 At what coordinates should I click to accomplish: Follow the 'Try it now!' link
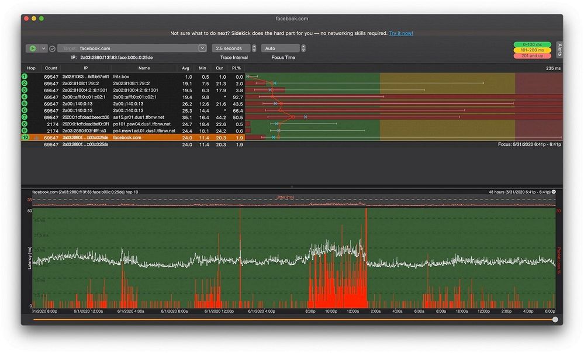(x=401, y=34)
